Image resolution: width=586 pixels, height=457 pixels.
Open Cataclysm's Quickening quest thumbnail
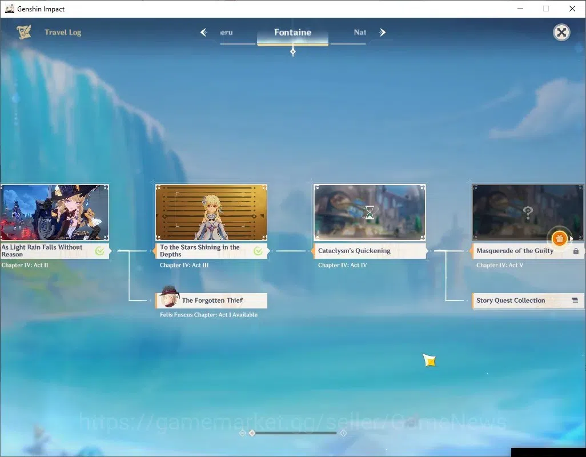pos(370,213)
